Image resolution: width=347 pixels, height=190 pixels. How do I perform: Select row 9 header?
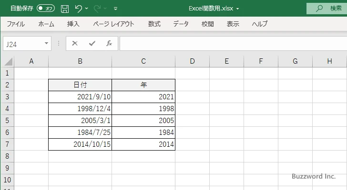tap(7, 168)
